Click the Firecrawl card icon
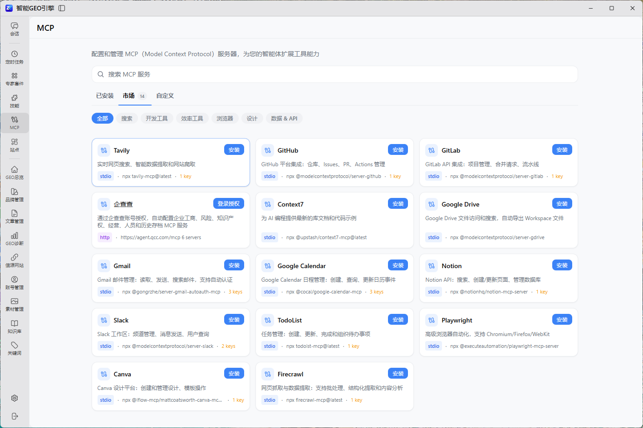 (268, 374)
